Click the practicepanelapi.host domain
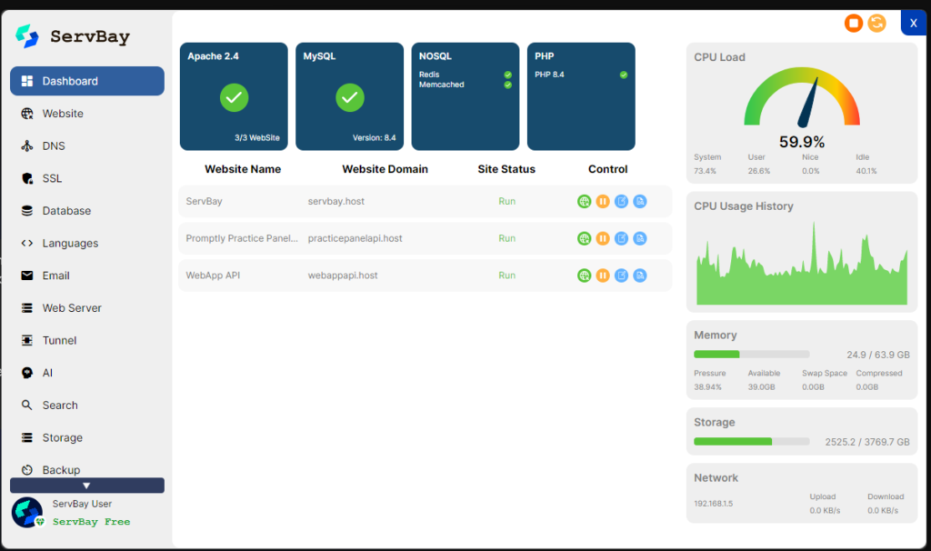 tap(355, 238)
